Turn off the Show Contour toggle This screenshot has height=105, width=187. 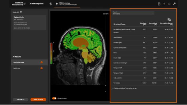click(x=54, y=98)
